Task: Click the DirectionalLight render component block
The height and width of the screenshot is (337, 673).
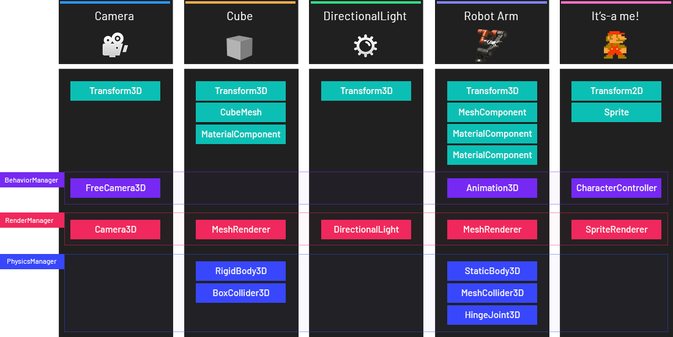Action: (366, 230)
